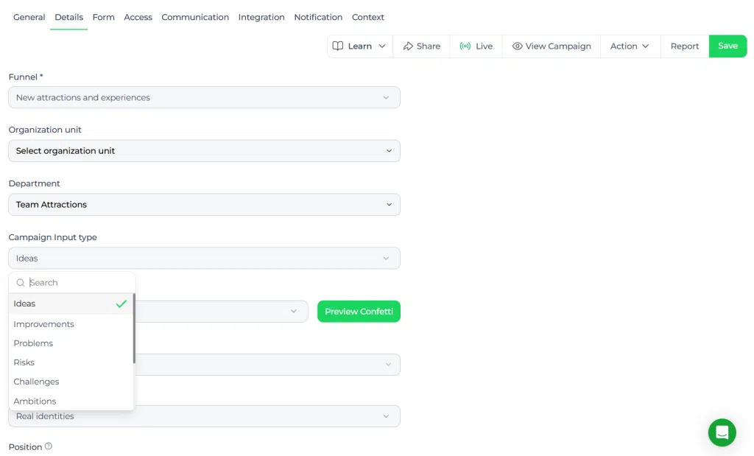Choose the Challenges option
Image resolution: width=754 pixels, height=456 pixels.
point(71,382)
